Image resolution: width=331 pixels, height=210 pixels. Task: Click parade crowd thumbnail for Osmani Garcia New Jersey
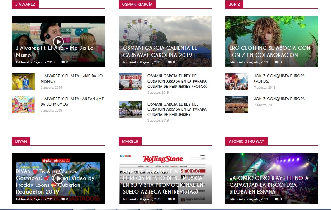[x=130, y=110]
